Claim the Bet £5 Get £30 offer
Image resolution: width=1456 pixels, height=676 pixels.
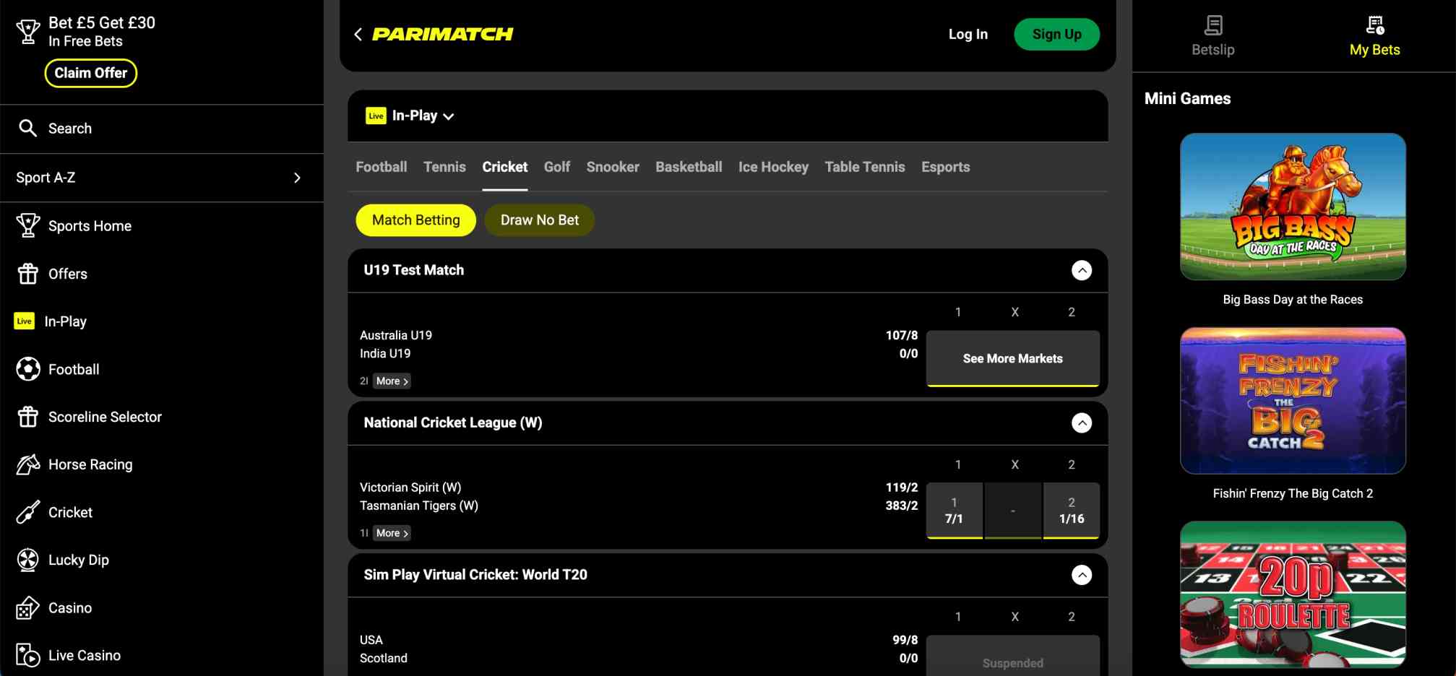point(90,73)
